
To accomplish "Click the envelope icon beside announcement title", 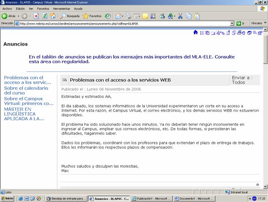I will coord(64,80).
